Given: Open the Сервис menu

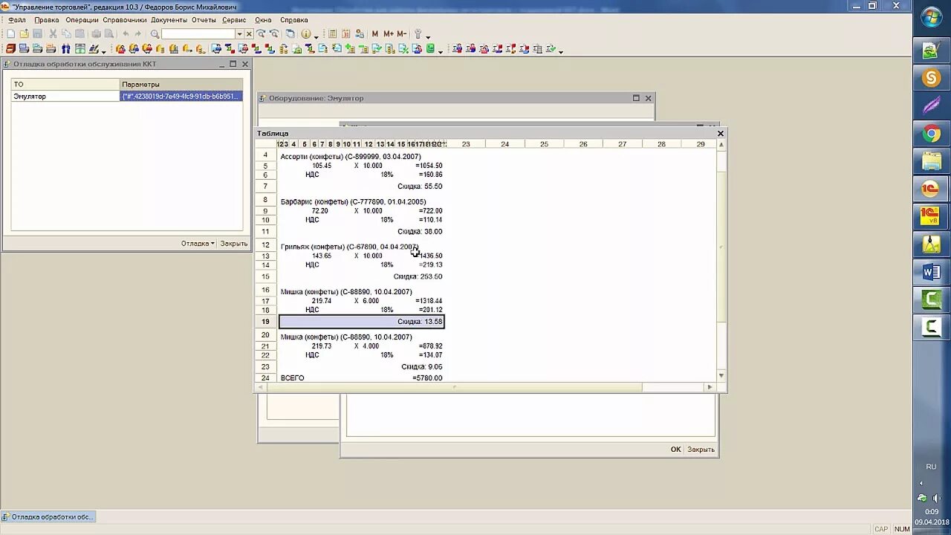Looking at the screenshot, I should pyautogui.click(x=234, y=20).
